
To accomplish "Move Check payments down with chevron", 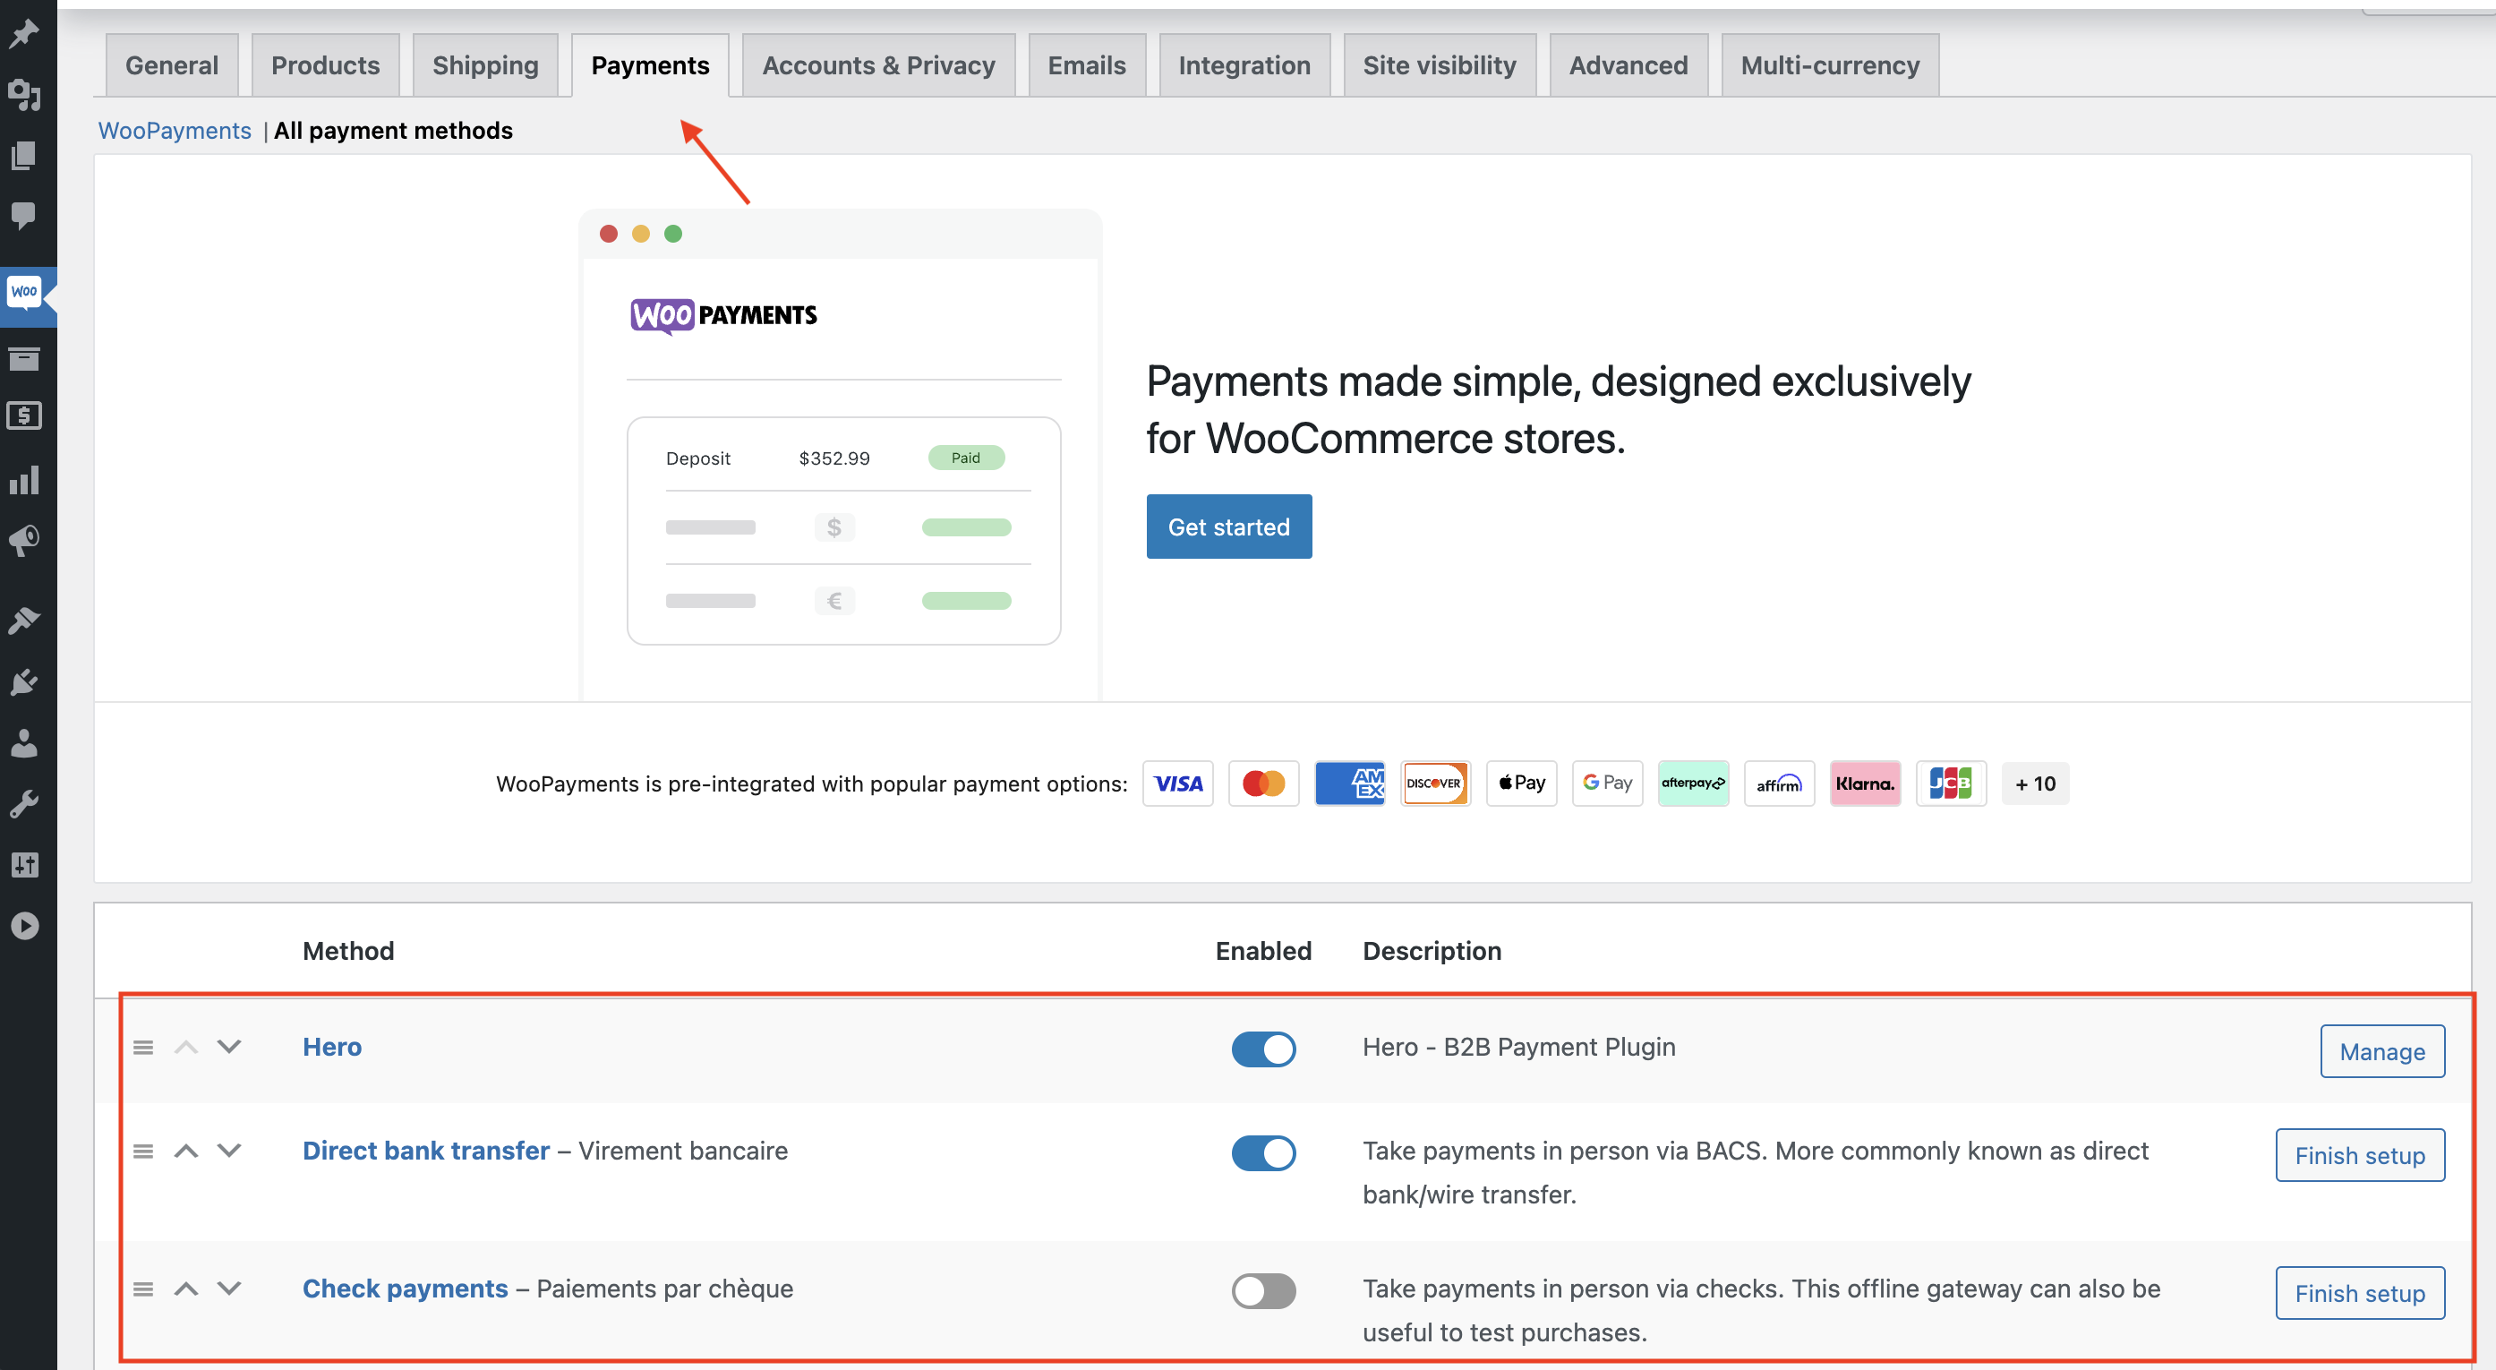I will [x=228, y=1289].
